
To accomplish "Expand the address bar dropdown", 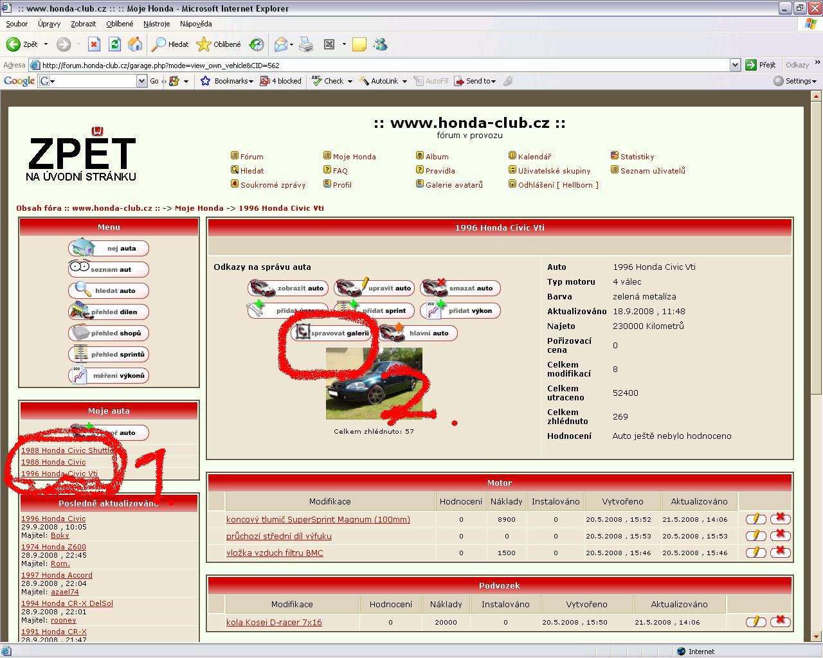I will pos(735,65).
